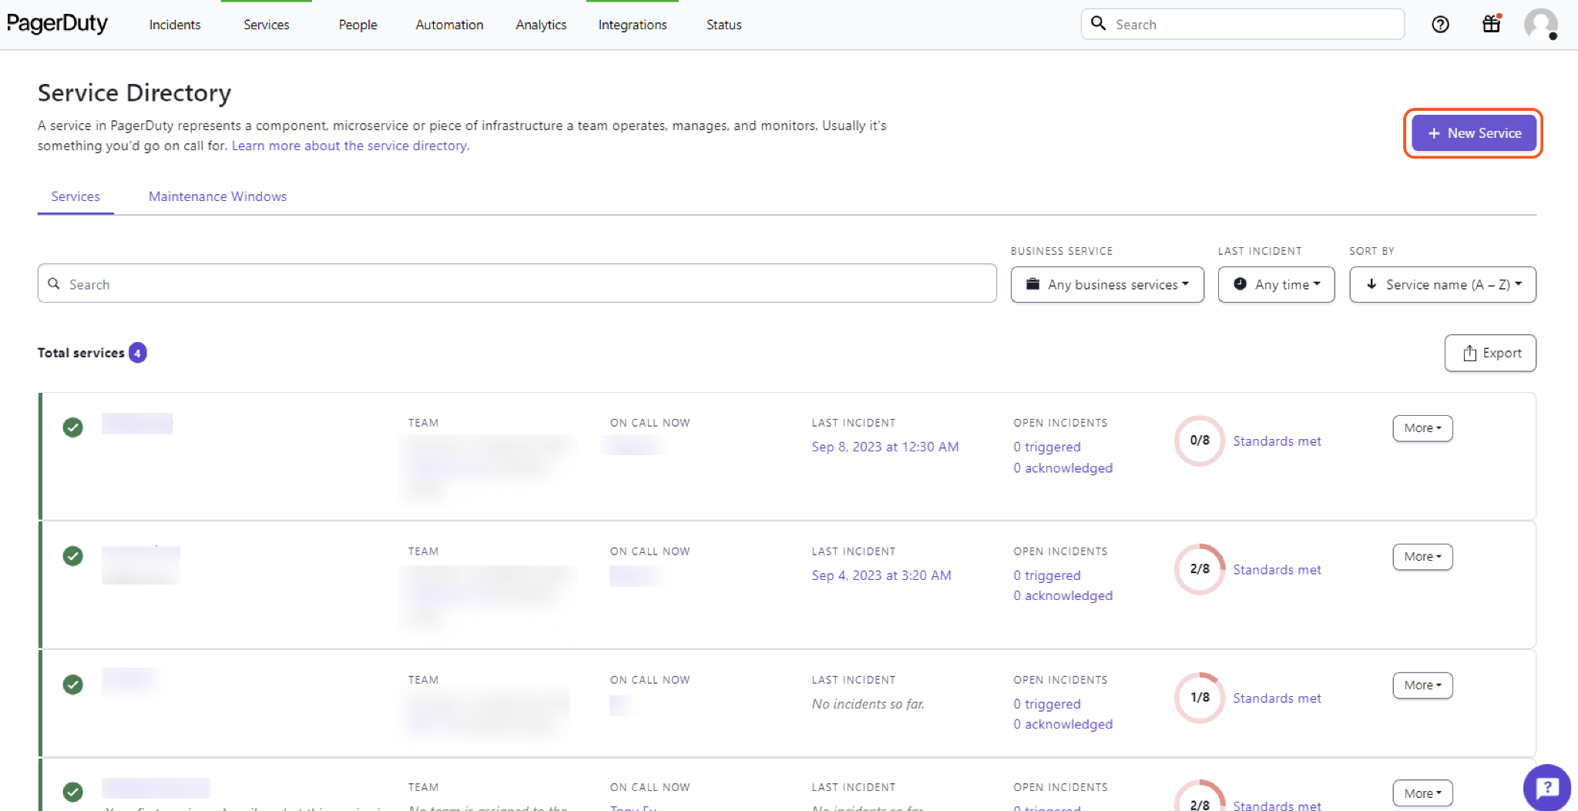
Task: Click the service directory search field
Action: coord(517,284)
